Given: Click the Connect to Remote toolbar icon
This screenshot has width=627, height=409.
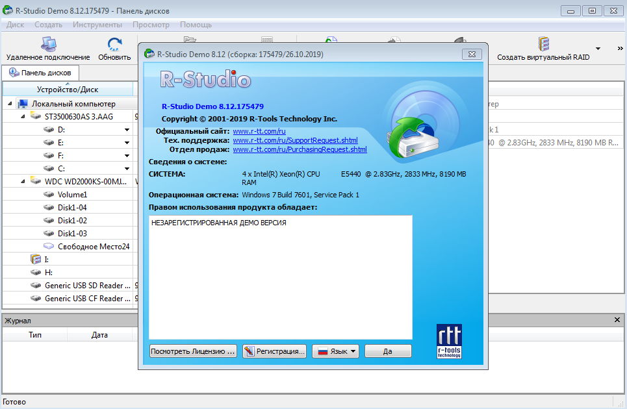Looking at the screenshot, I should pos(48,45).
